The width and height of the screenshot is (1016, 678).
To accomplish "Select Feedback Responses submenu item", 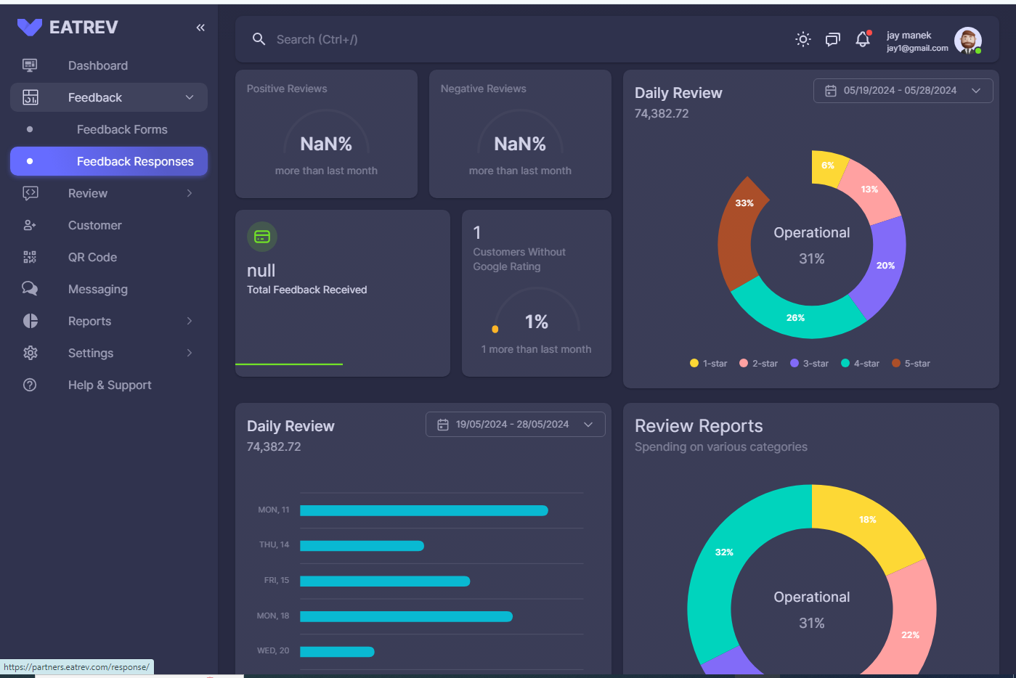I will coord(109,161).
